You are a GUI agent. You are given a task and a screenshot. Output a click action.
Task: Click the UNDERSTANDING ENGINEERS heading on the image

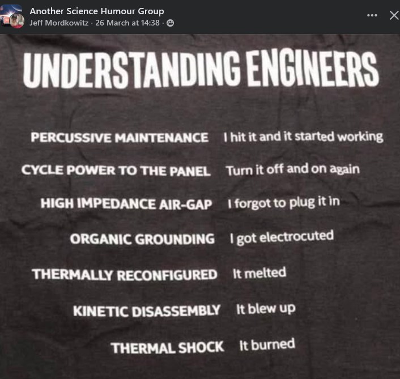pyautogui.click(x=201, y=69)
